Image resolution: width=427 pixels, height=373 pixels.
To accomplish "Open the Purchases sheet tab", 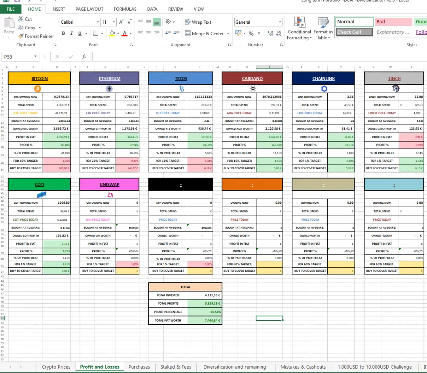I will click(139, 367).
